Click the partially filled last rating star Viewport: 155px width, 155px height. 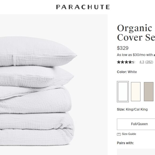click(x=134, y=62)
